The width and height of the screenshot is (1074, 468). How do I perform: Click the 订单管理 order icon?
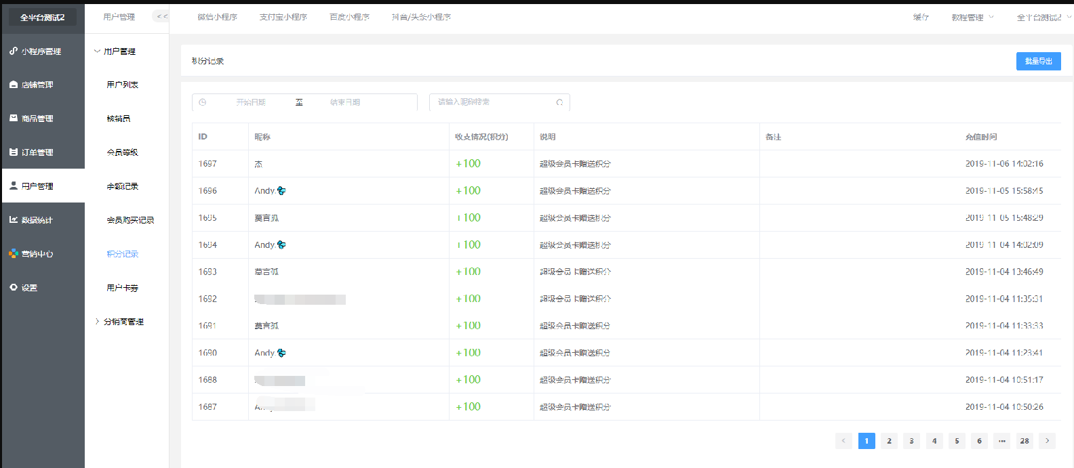[14, 152]
